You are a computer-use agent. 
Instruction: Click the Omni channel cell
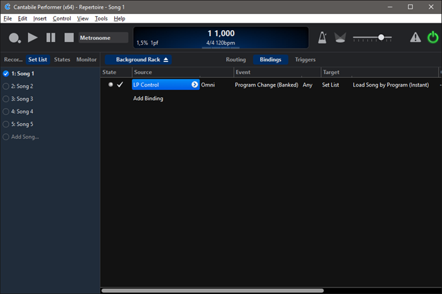click(208, 85)
